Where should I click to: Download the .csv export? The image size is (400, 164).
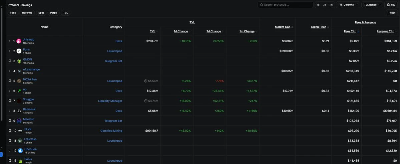click(391, 5)
